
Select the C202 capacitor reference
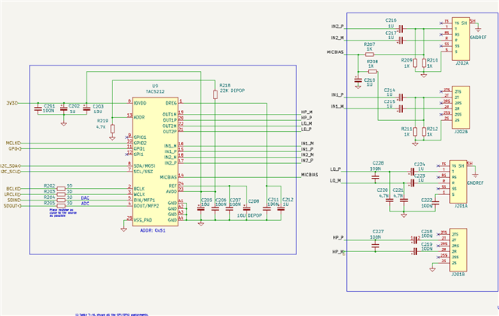74,106
